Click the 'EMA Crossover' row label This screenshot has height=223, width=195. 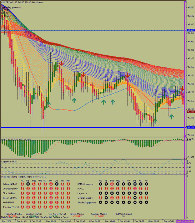point(86,184)
